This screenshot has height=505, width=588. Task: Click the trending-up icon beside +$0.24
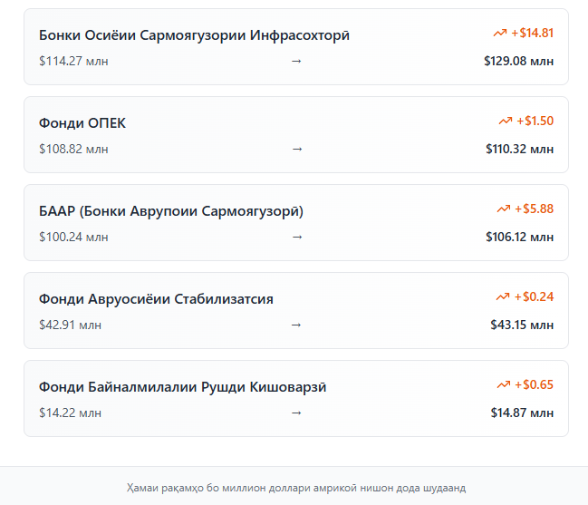503,296
